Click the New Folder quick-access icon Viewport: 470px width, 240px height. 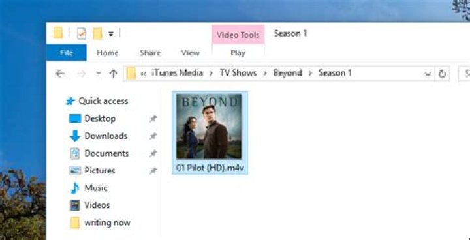click(98, 33)
